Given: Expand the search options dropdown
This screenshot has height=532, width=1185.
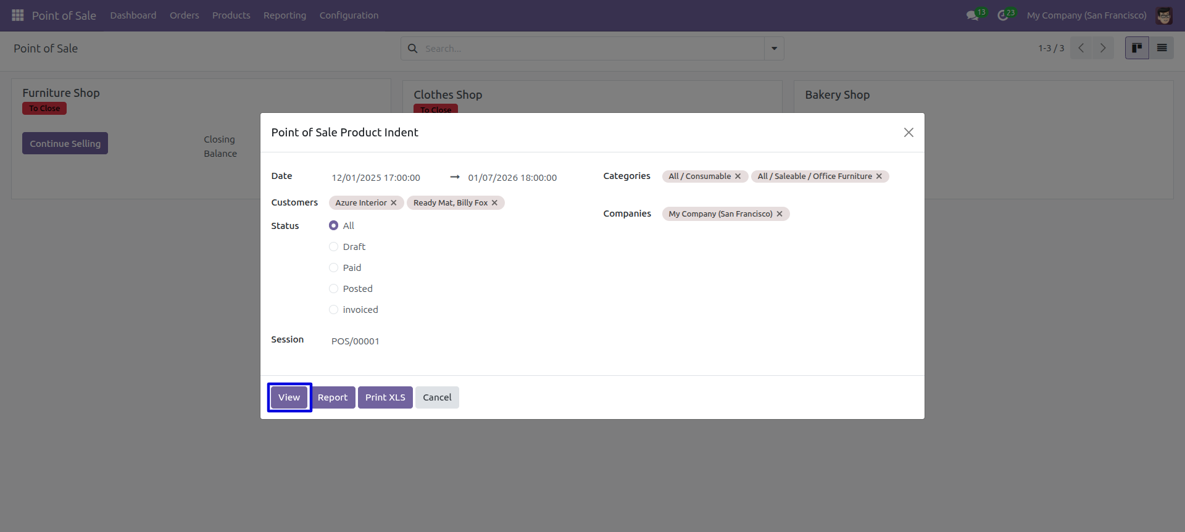Looking at the screenshot, I should (774, 48).
